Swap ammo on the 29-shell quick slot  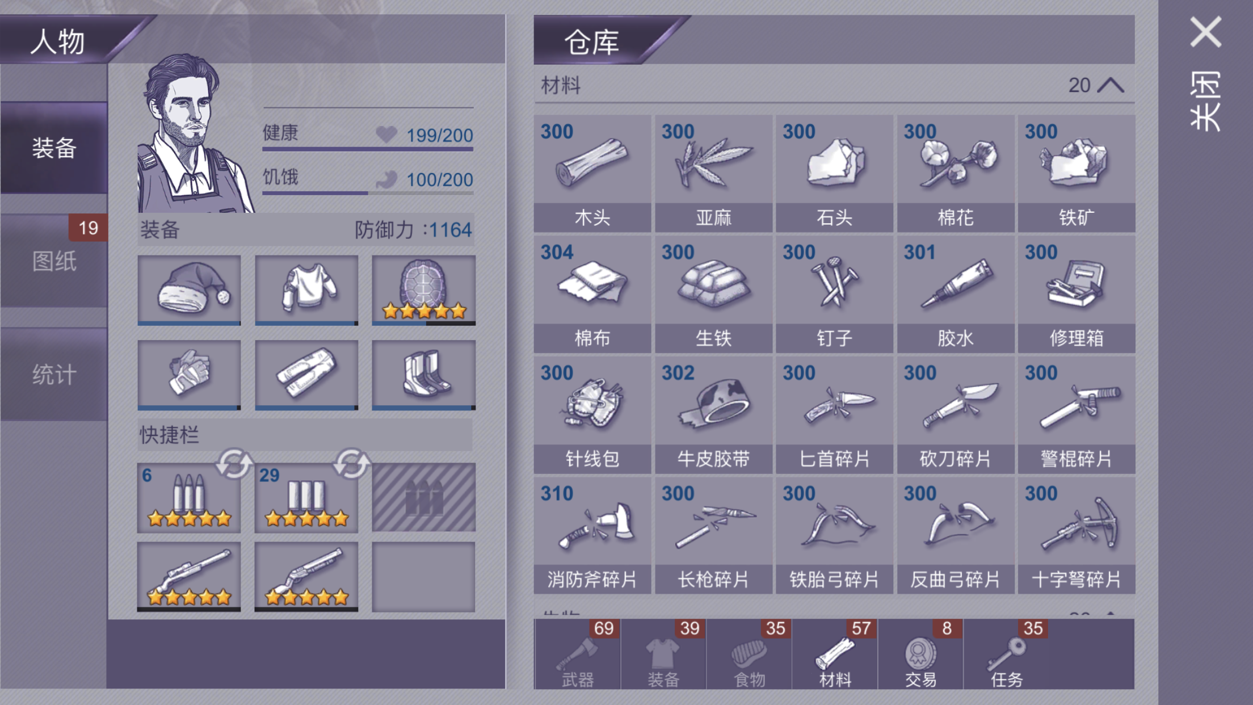351,464
